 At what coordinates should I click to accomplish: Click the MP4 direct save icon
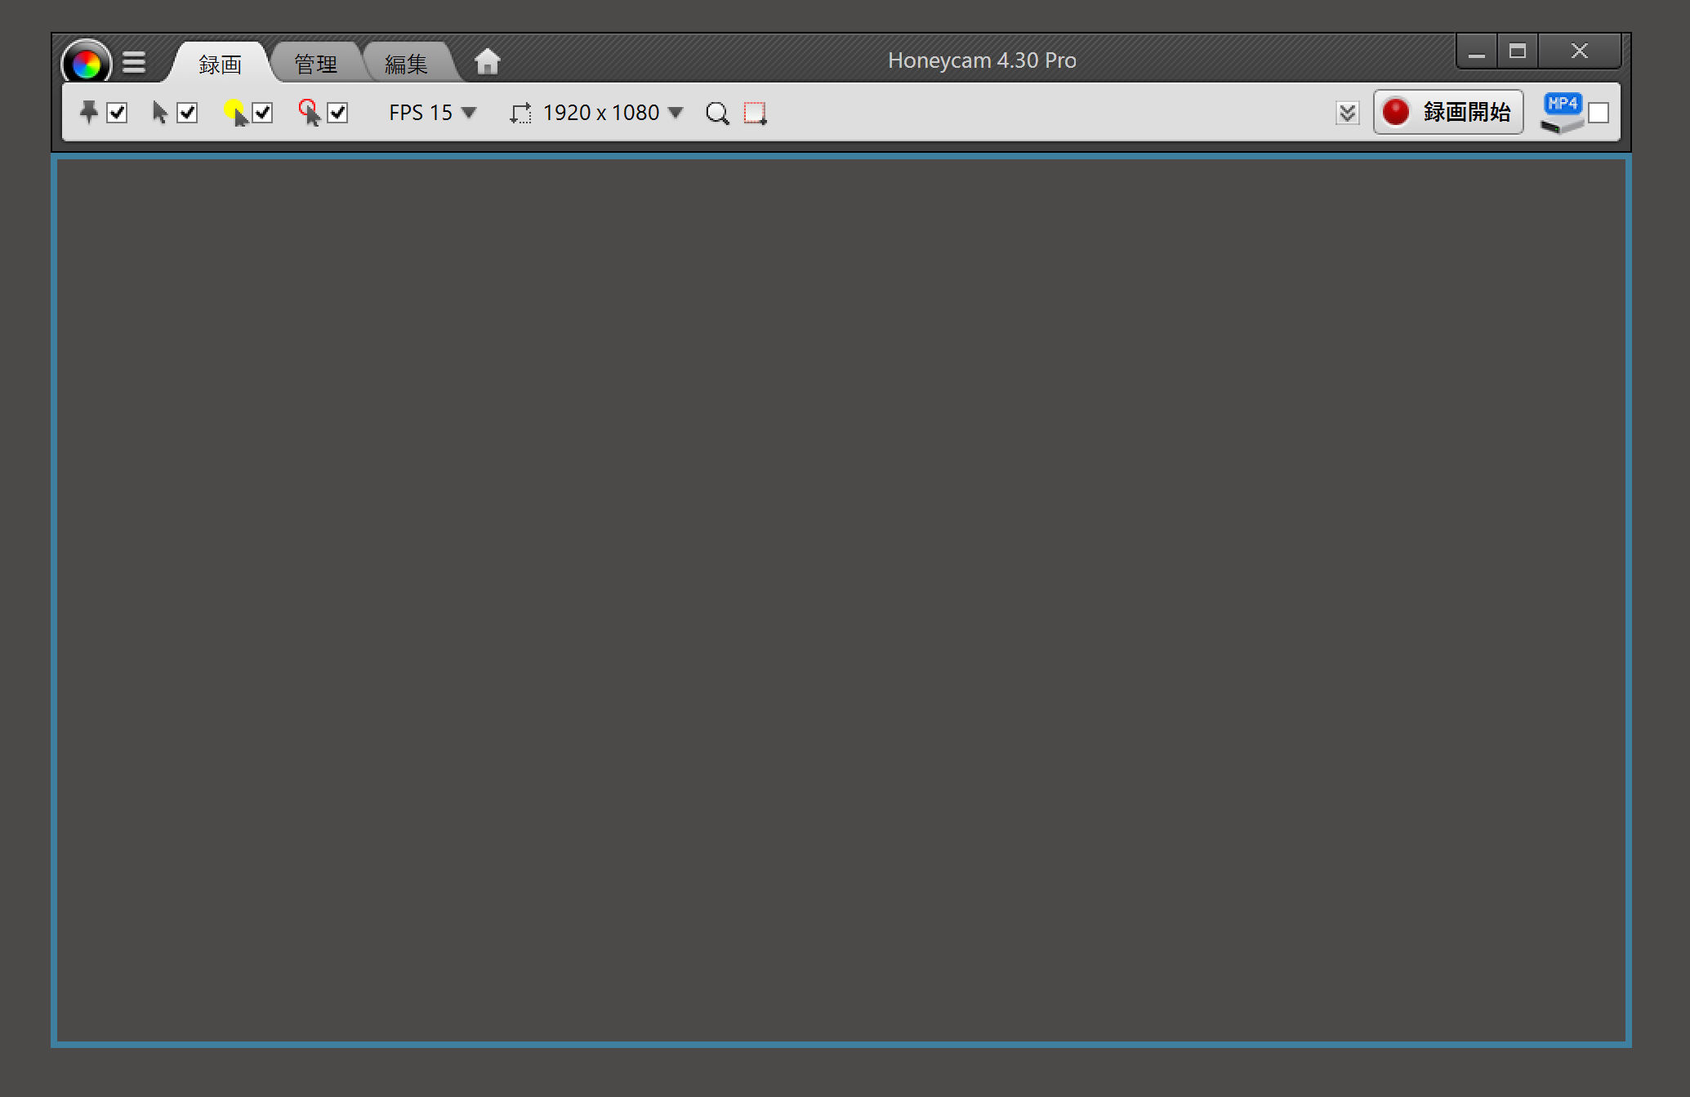point(1561,112)
